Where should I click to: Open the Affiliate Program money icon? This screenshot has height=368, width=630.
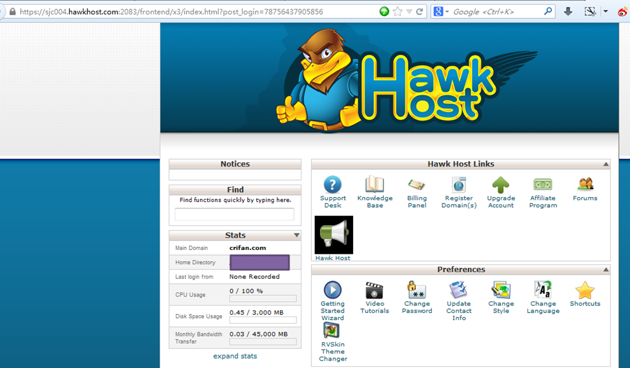tap(543, 184)
